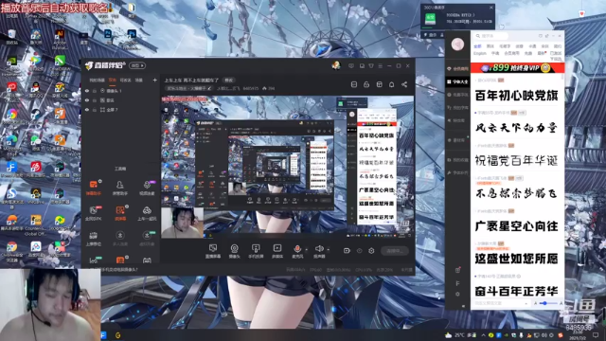Screen dimensions: 606x341
Task: Open stream settings gear icon
Action: coord(371,251)
